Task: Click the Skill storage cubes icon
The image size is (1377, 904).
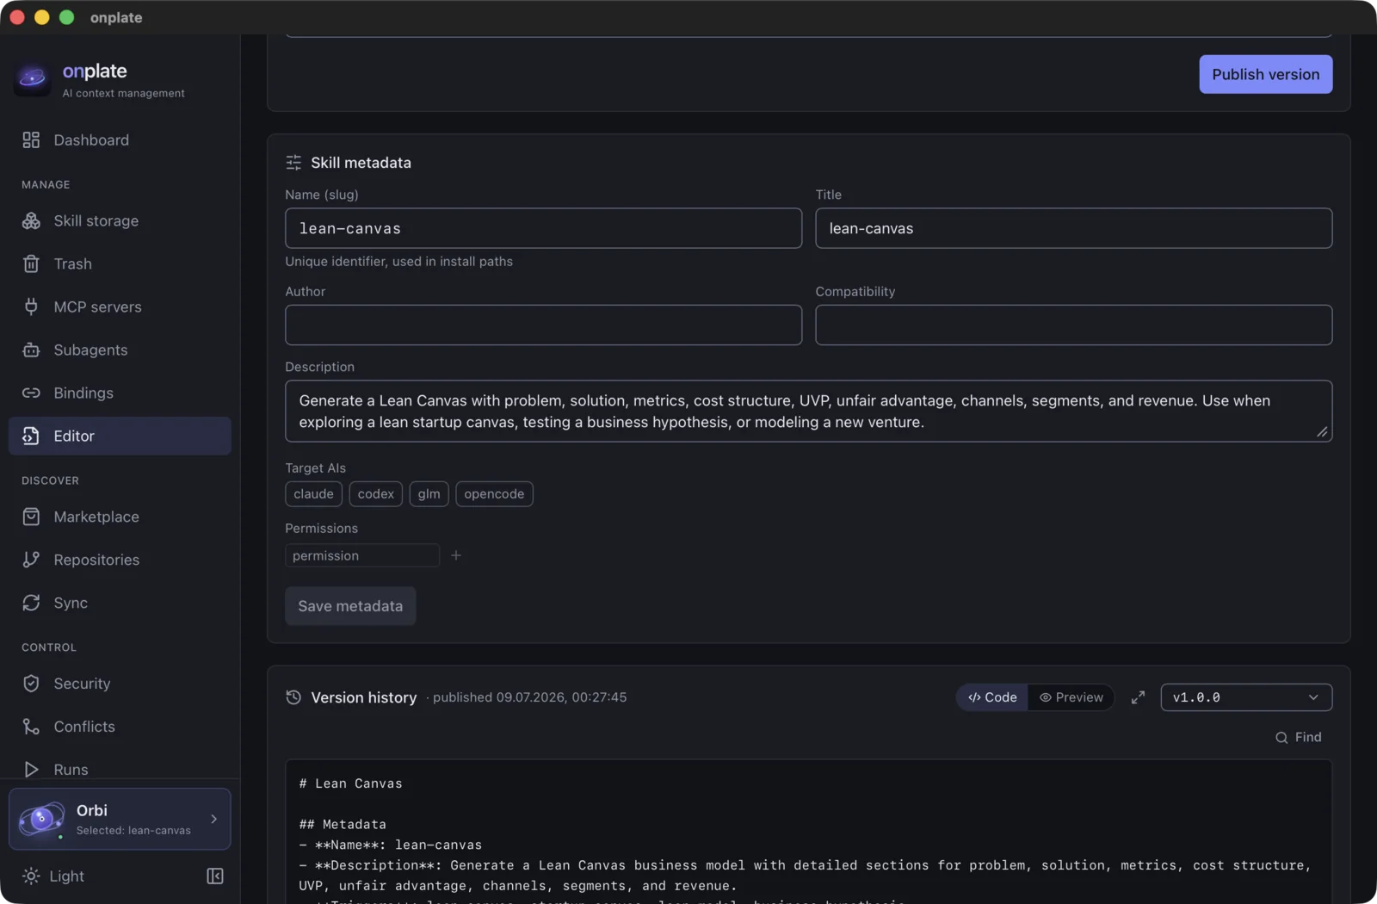Action: point(31,220)
